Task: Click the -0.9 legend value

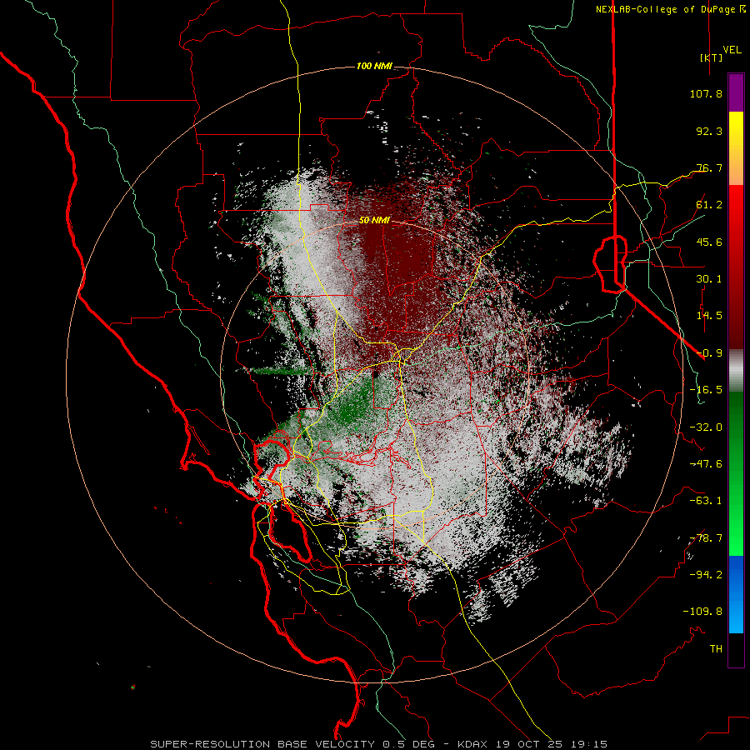Action: [x=709, y=353]
